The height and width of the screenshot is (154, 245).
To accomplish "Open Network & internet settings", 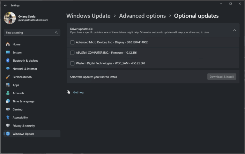I will pos(32,69).
